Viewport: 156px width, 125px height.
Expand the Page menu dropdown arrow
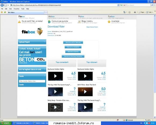145,12
